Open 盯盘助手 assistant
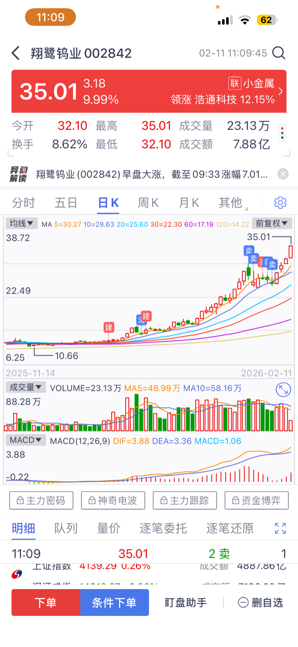Image resolution: width=298 pixels, height=647 pixels. click(185, 602)
